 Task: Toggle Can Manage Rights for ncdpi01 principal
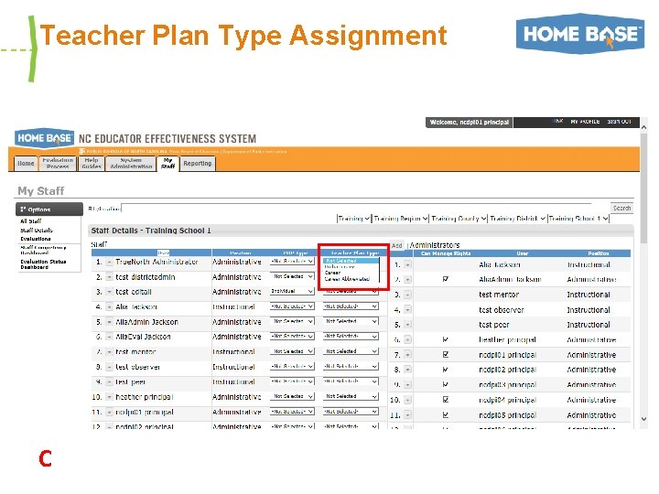click(446, 355)
